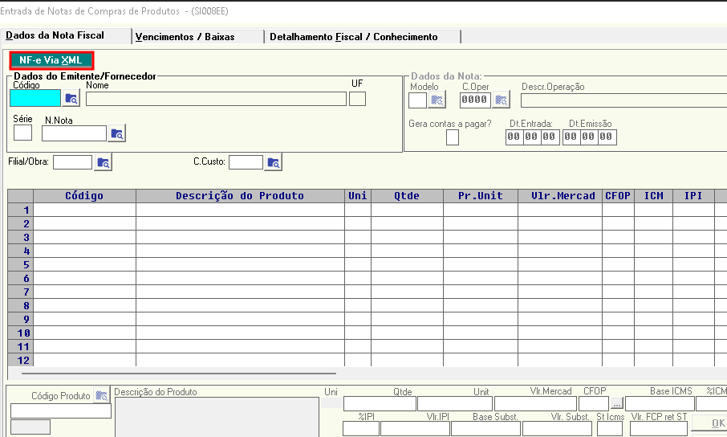Click the N.Nota input field
Viewport: 727px width, 437px height.
tap(74, 133)
